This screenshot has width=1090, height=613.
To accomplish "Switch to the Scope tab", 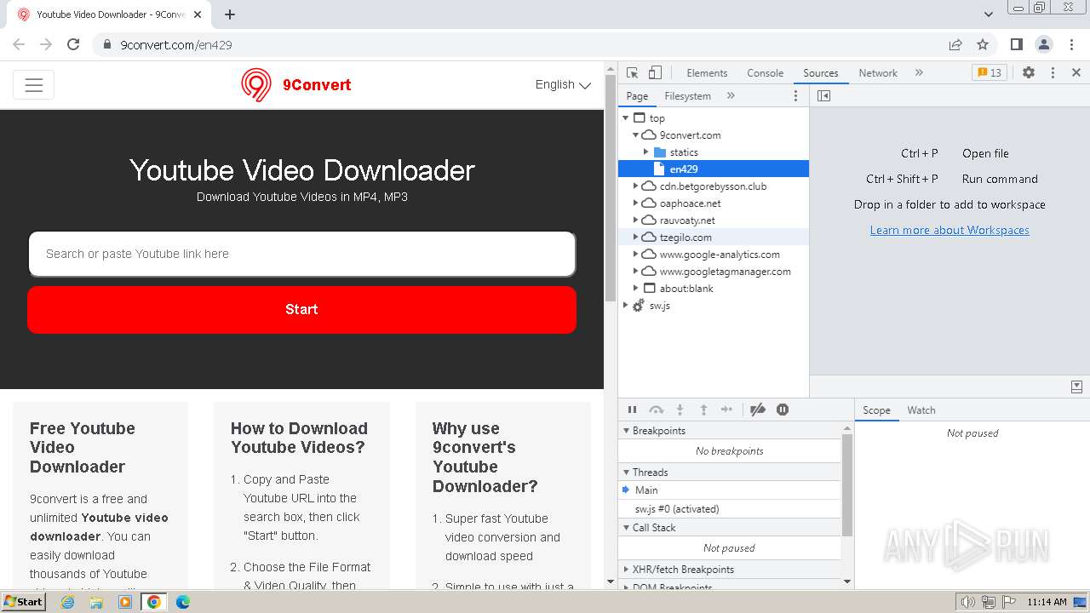I will [x=876, y=410].
